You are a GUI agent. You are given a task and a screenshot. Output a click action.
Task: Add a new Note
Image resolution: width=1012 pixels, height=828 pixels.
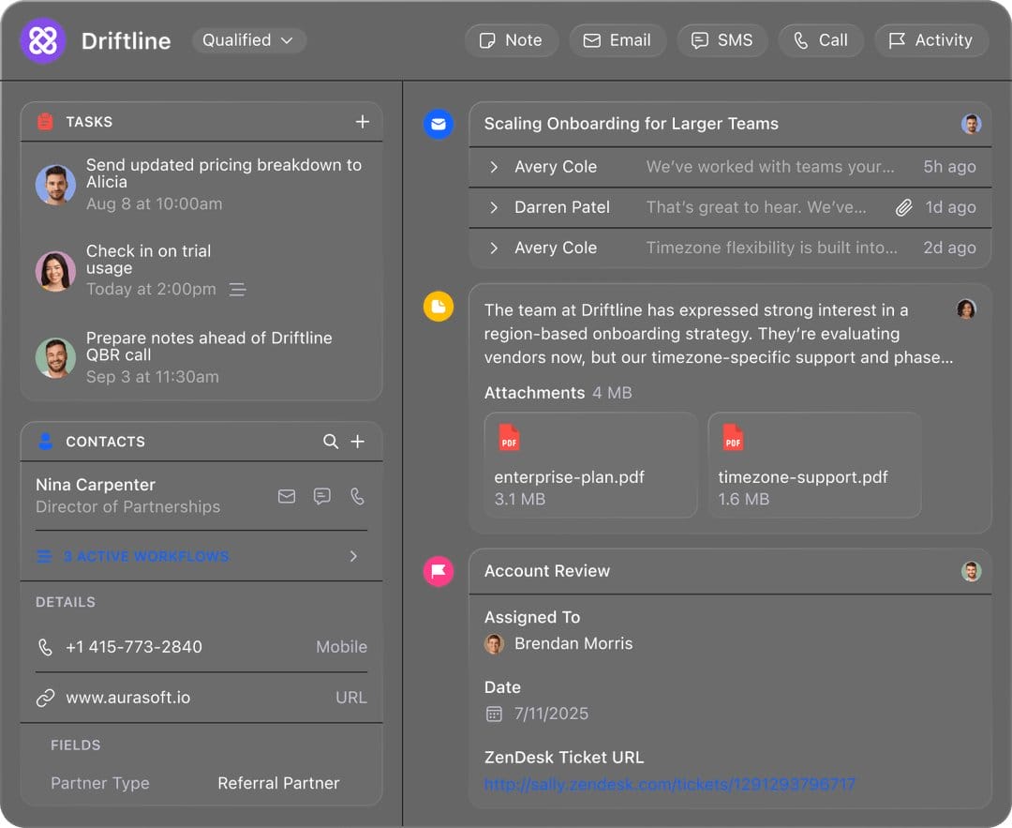(512, 40)
